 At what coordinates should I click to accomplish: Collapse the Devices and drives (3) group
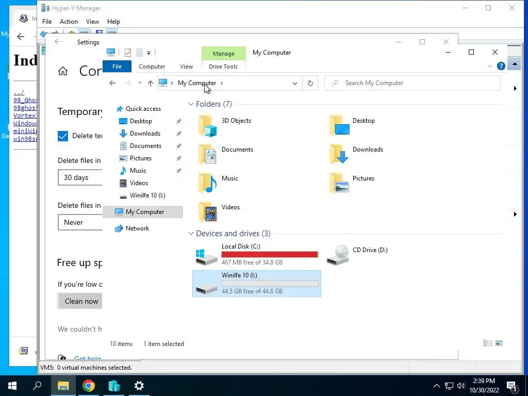click(x=191, y=234)
